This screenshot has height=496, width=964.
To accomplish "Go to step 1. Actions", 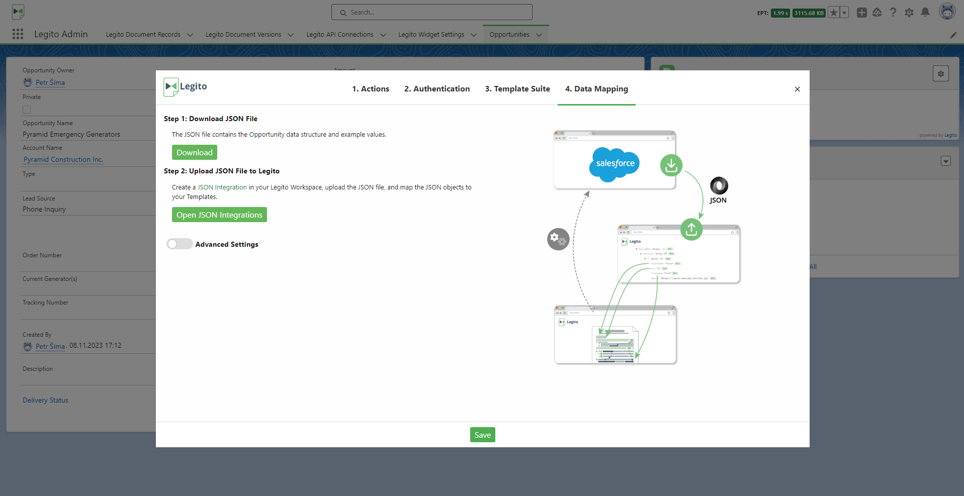I will click(371, 88).
